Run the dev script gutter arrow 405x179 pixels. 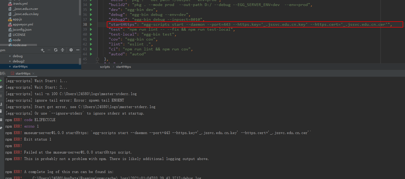91,10
